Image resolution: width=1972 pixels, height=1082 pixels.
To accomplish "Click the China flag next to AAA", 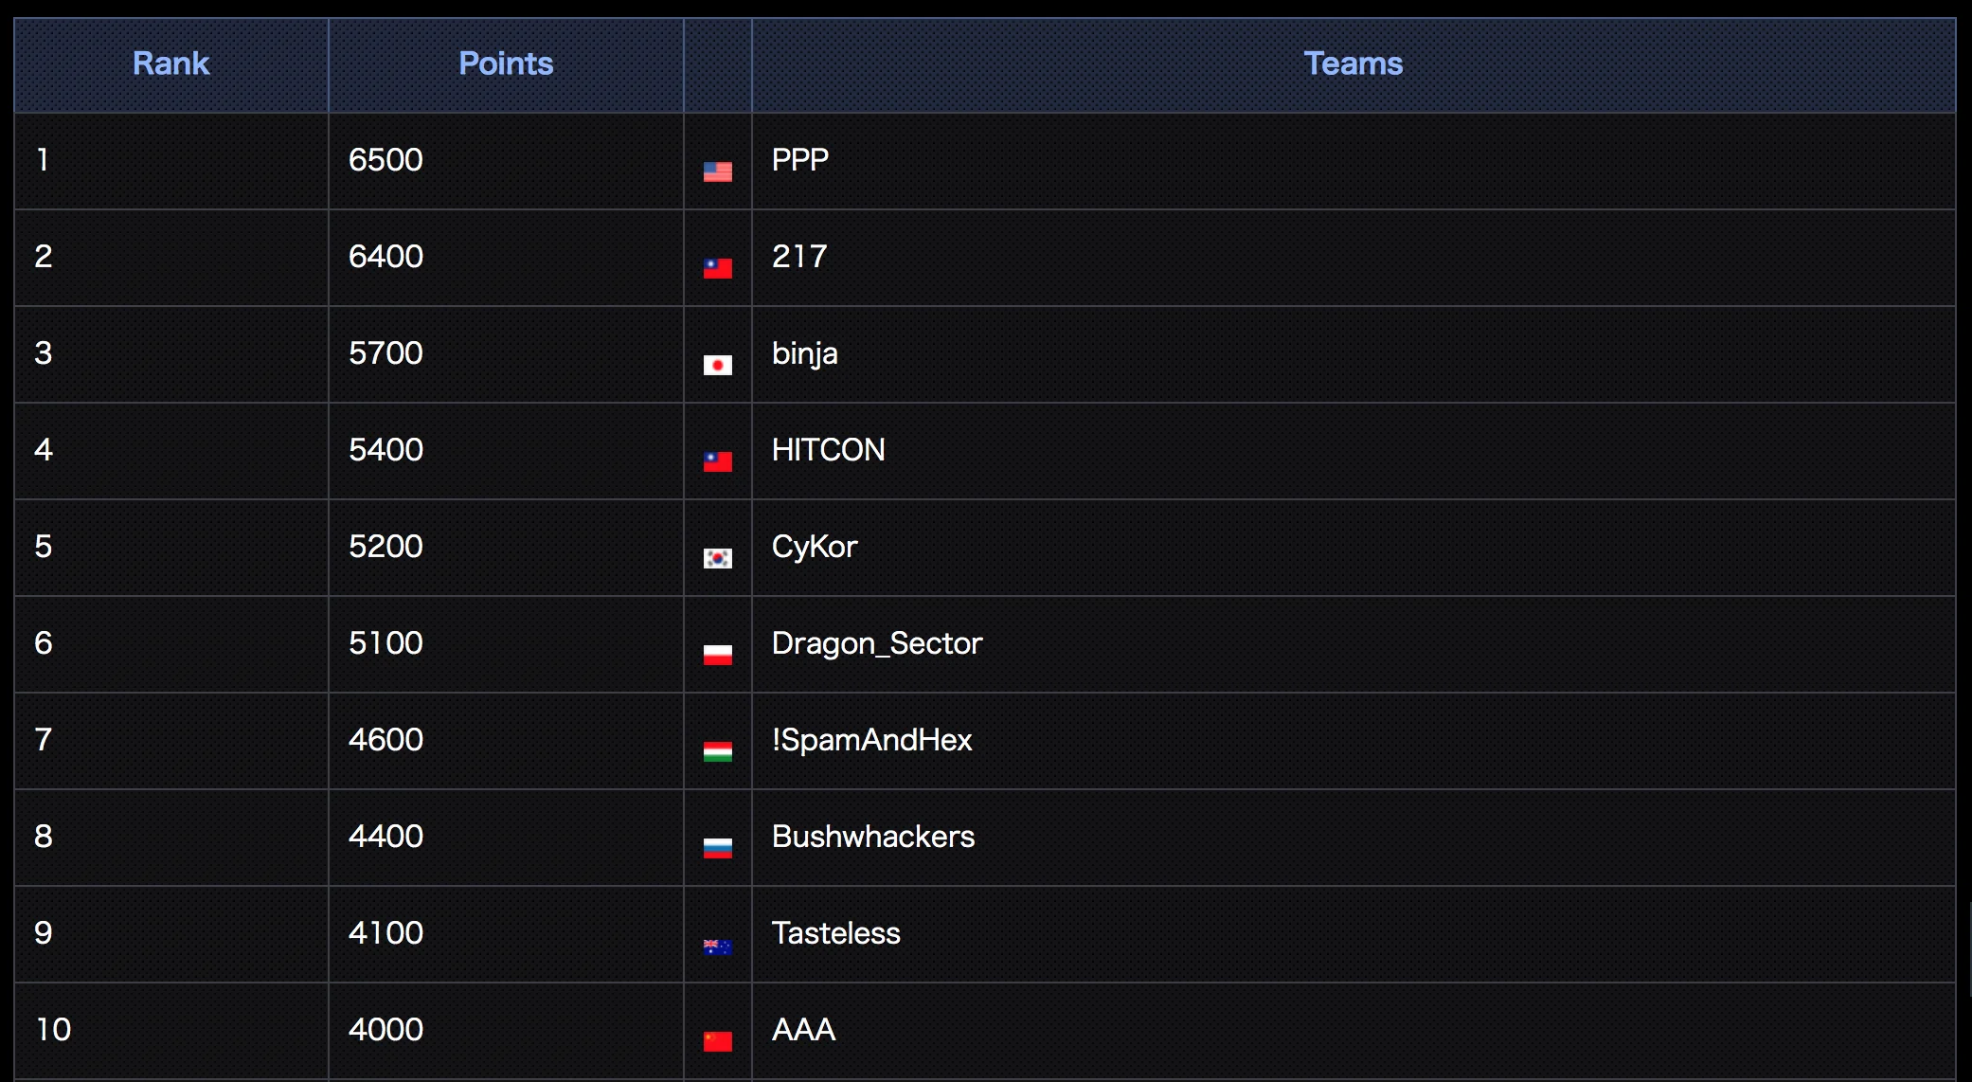I will click(717, 1041).
